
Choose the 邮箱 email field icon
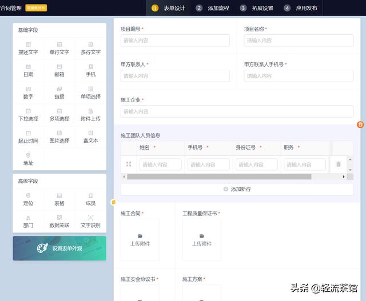(x=59, y=67)
